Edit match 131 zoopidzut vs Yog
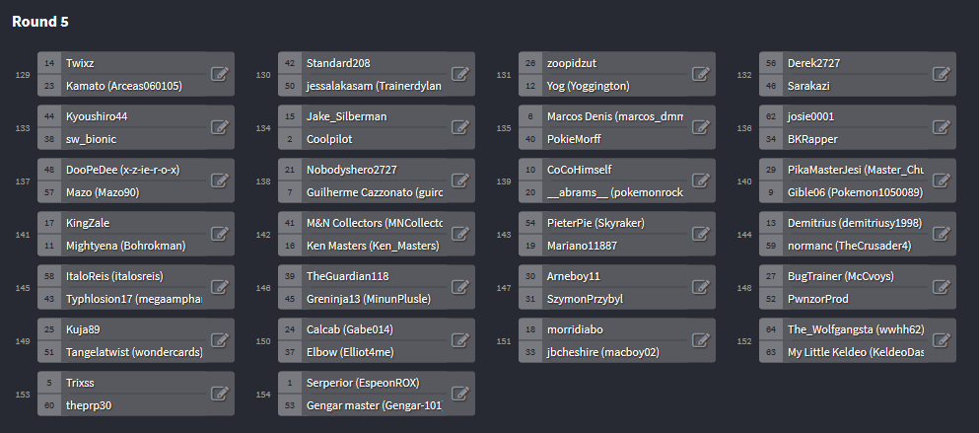The image size is (979, 433). click(701, 74)
